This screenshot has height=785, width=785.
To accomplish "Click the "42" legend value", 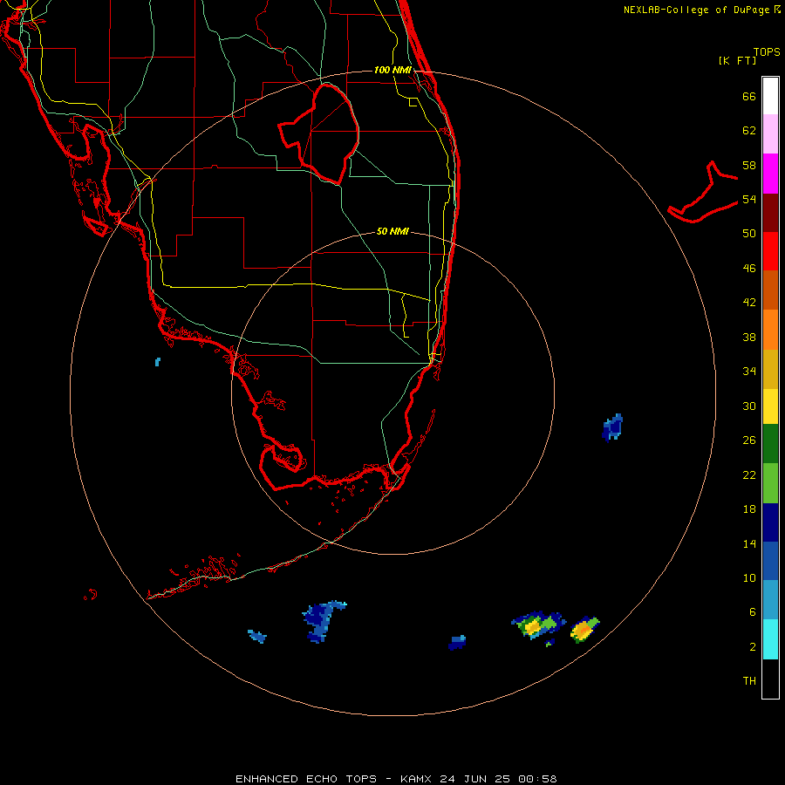I will coord(749,303).
